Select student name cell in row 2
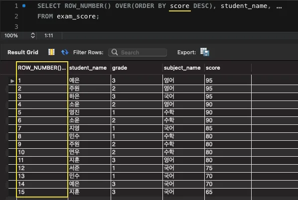 89,89
